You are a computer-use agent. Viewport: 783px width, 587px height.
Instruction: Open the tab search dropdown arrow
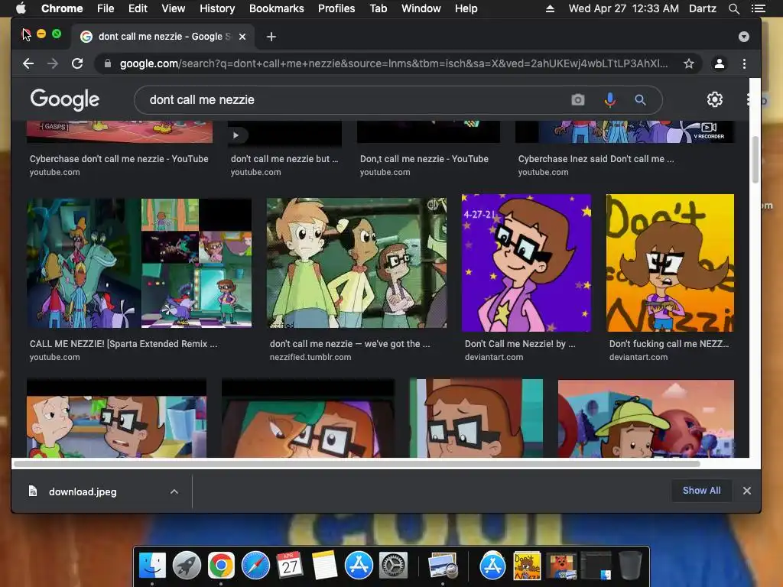[743, 37]
